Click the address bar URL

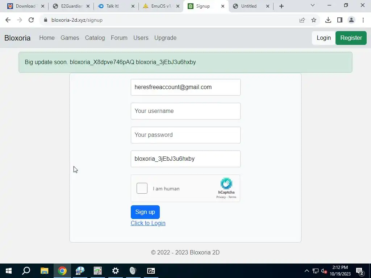coord(77,20)
